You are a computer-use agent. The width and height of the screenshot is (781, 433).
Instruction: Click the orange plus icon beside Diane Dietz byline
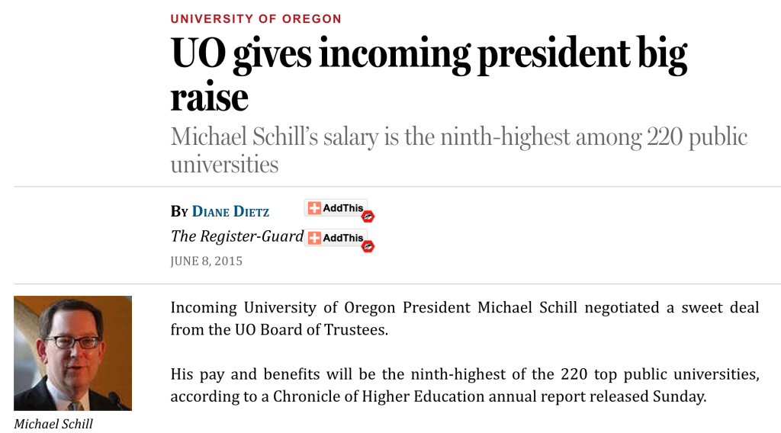coord(314,208)
